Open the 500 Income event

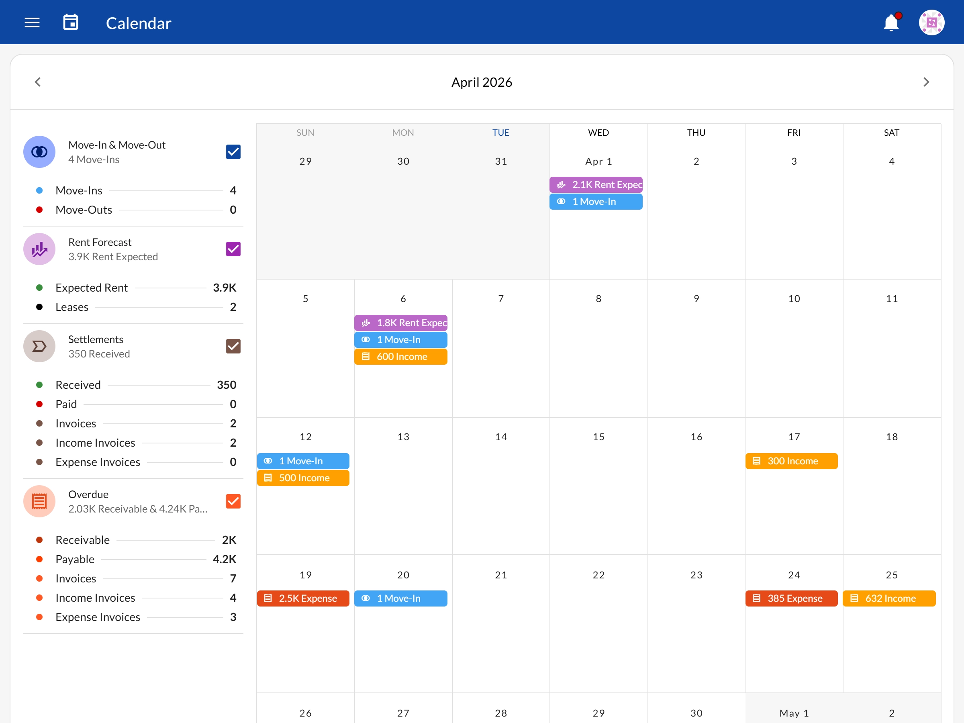point(303,478)
